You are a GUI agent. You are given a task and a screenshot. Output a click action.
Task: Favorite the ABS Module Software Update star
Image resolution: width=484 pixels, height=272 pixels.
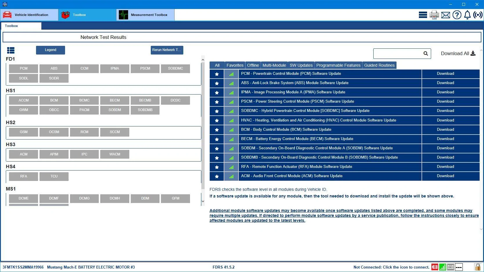(x=217, y=83)
